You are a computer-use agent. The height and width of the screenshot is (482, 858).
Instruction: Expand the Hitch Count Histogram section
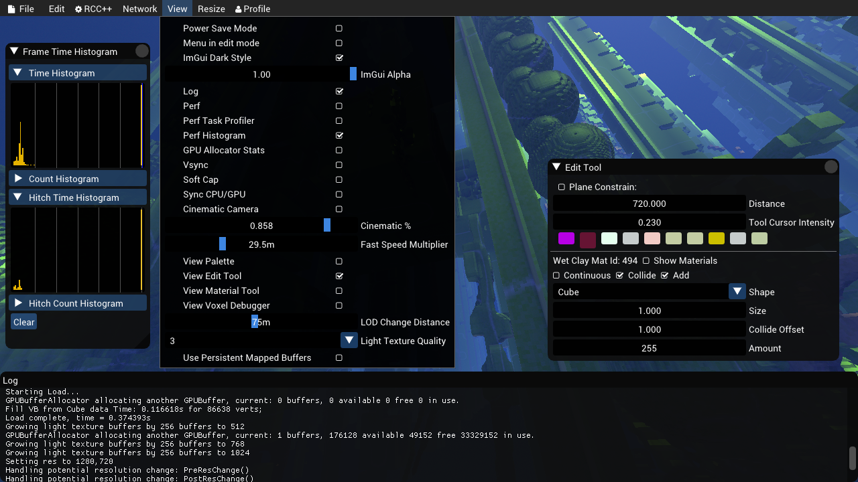tap(78, 303)
